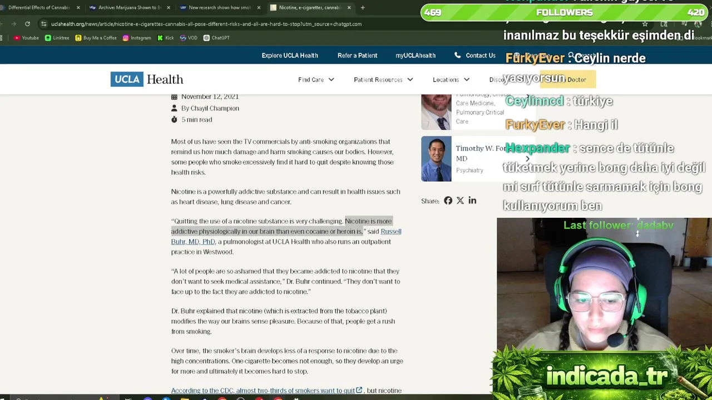Click the Pulmonary Critical Care doctor photo
This screenshot has height=400, width=712.
[436, 112]
